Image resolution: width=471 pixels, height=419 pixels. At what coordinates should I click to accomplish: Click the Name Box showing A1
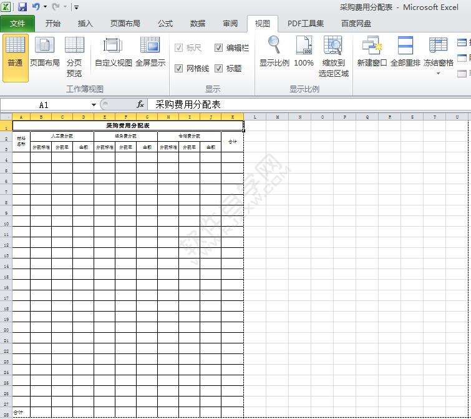(45, 105)
